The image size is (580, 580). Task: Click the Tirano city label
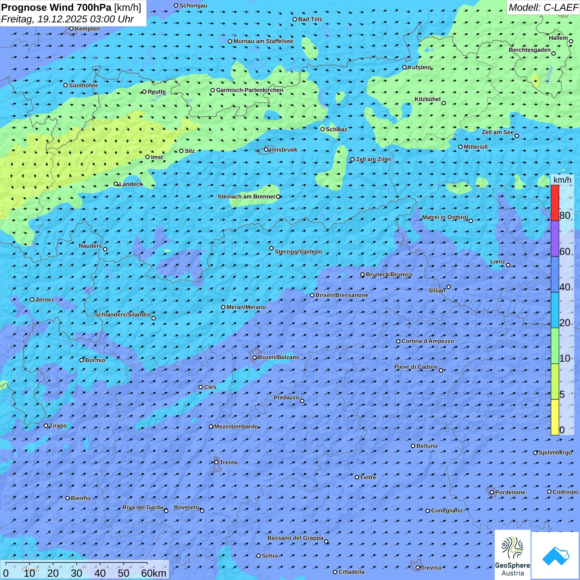(58, 425)
